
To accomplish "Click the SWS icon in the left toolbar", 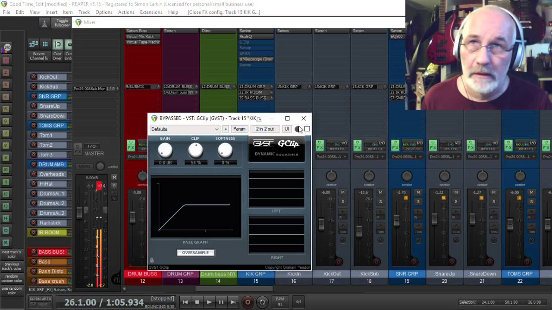I will (x=7, y=47).
